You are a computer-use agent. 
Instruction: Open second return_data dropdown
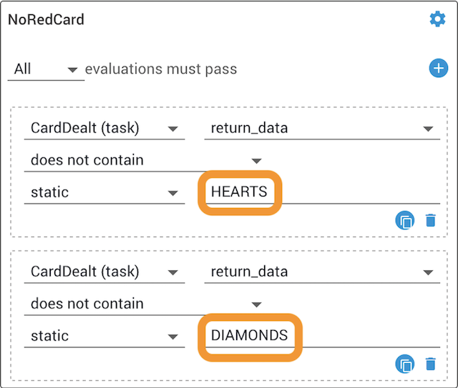(322, 272)
